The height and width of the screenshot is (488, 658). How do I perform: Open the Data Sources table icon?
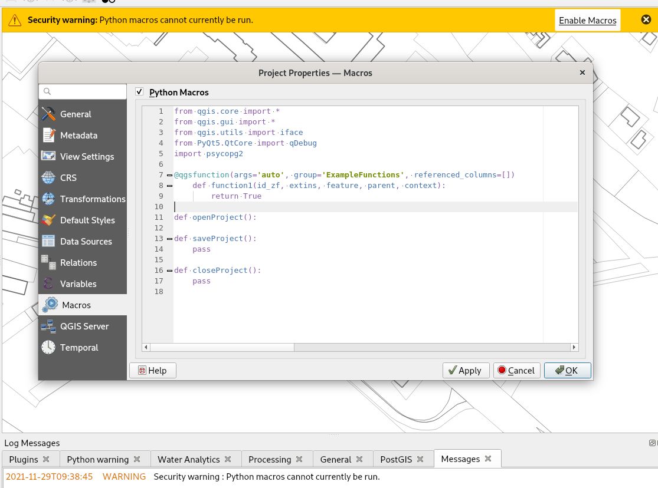pyautogui.click(x=48, y=241)
